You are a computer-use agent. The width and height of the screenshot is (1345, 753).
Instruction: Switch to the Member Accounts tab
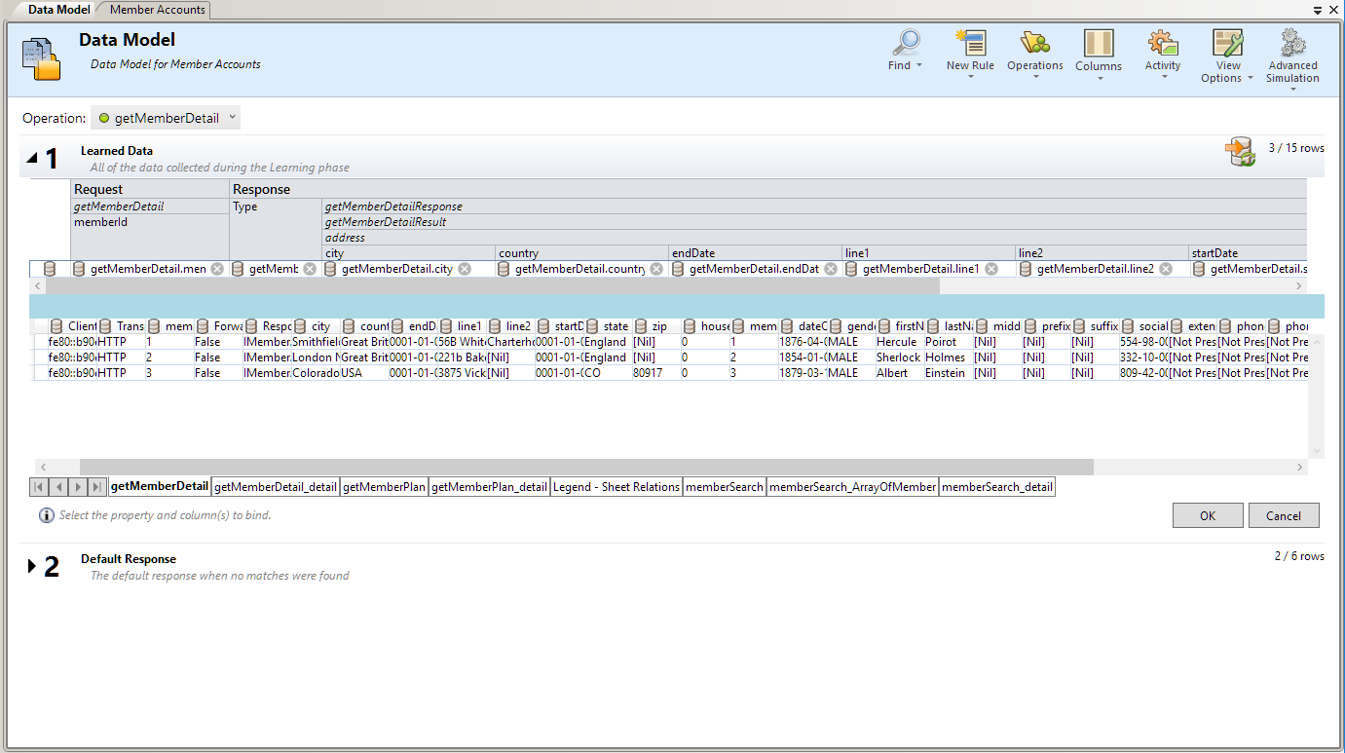[157, 9]
